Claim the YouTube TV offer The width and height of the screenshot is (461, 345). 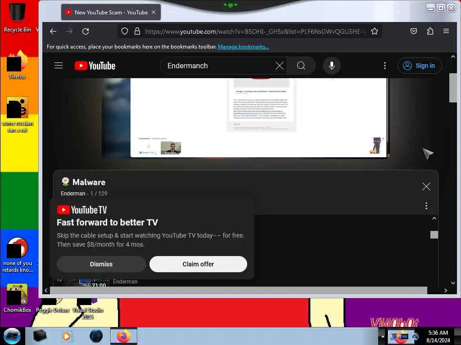pyautogui.click(x=198, y=264)
